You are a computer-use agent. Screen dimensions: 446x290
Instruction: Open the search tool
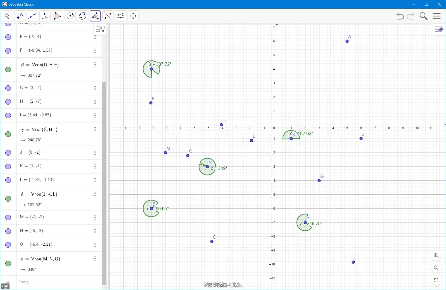point(424,16)
